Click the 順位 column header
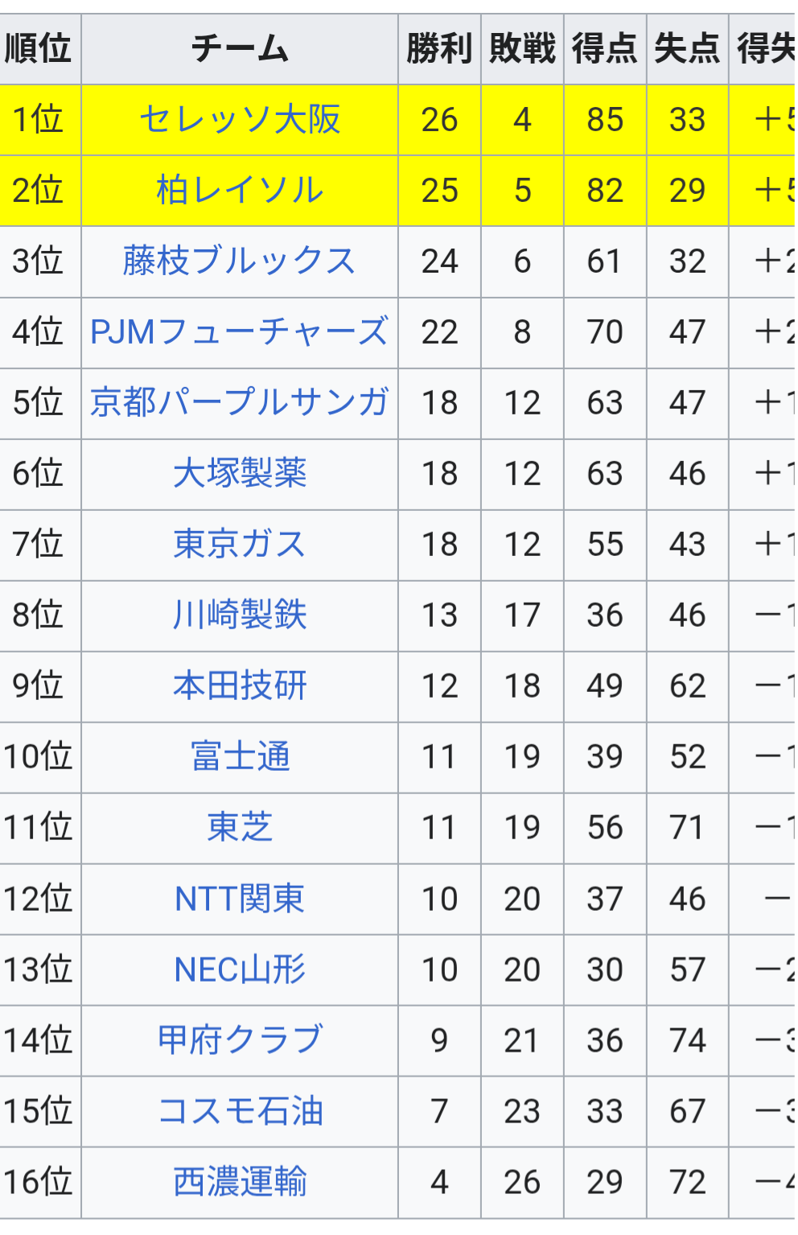Viewport: 798px width, 1235px height. 38,49
